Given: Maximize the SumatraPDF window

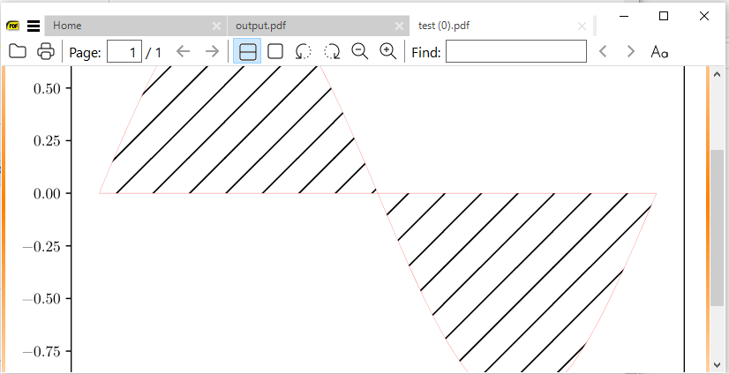Looking at the screenshot, I should (664, 16).
